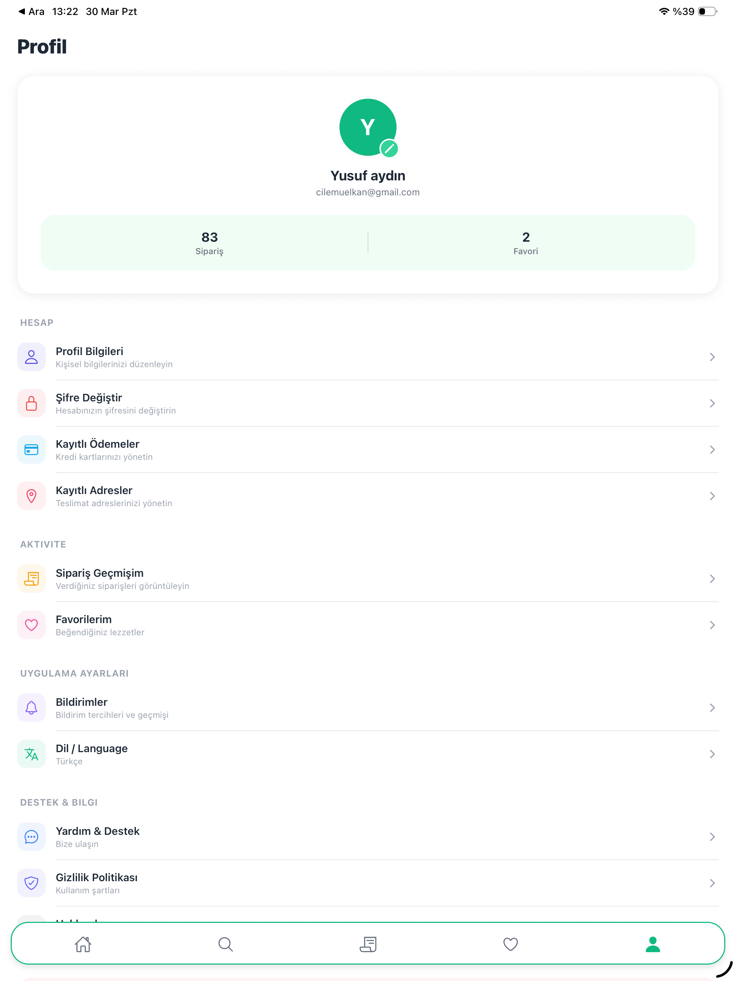Expand Favorilerim row chevron
Screen dimensions: 736x981
pyautogui.click(x=712, y=625)
